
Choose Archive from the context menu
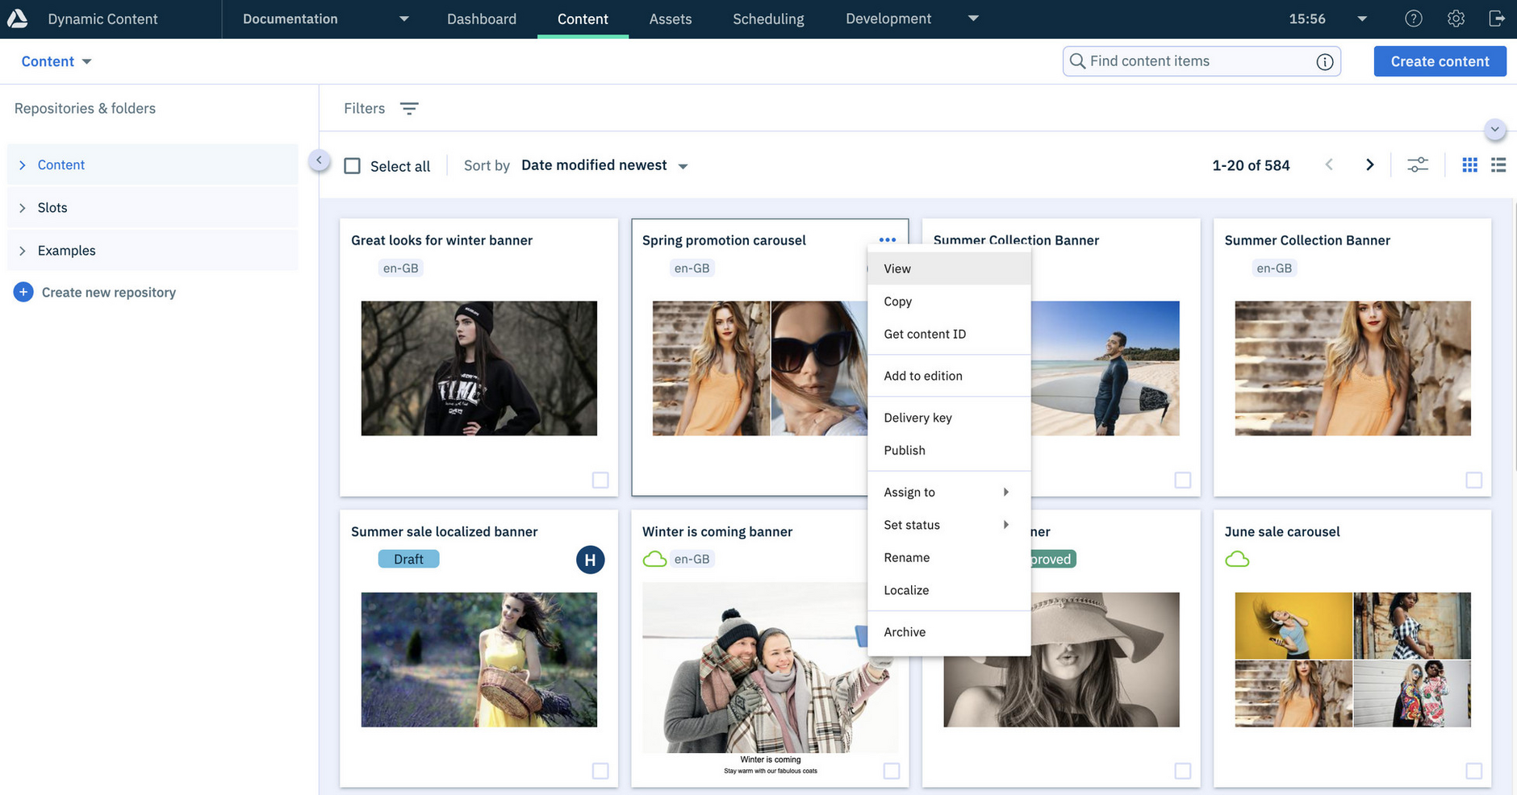(949, 632)
